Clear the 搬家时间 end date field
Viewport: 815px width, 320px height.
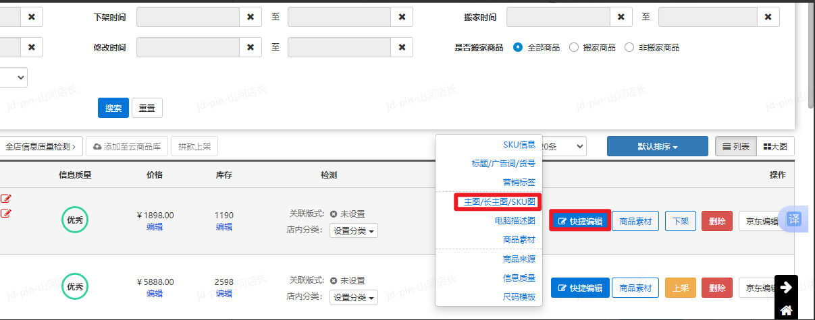[768, 17]
